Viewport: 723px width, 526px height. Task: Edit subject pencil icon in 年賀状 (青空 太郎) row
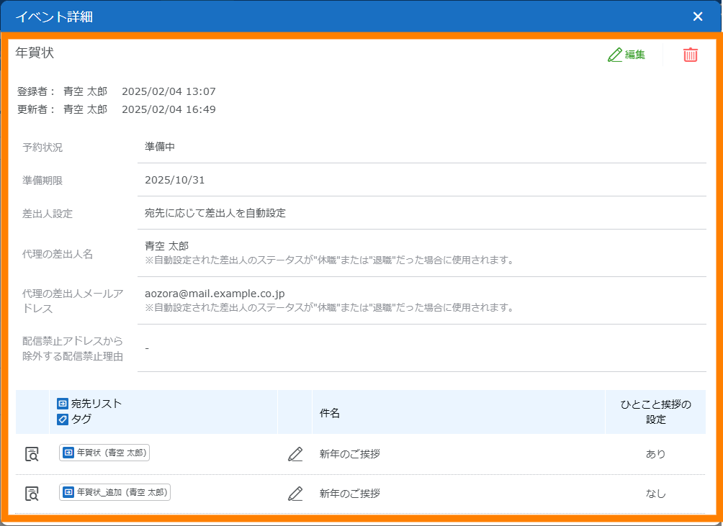pos(295,454)
